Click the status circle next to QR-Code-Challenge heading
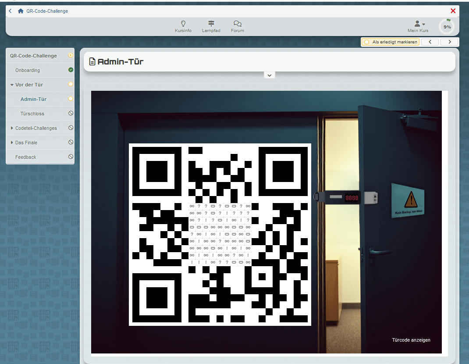 pos(71,55)
